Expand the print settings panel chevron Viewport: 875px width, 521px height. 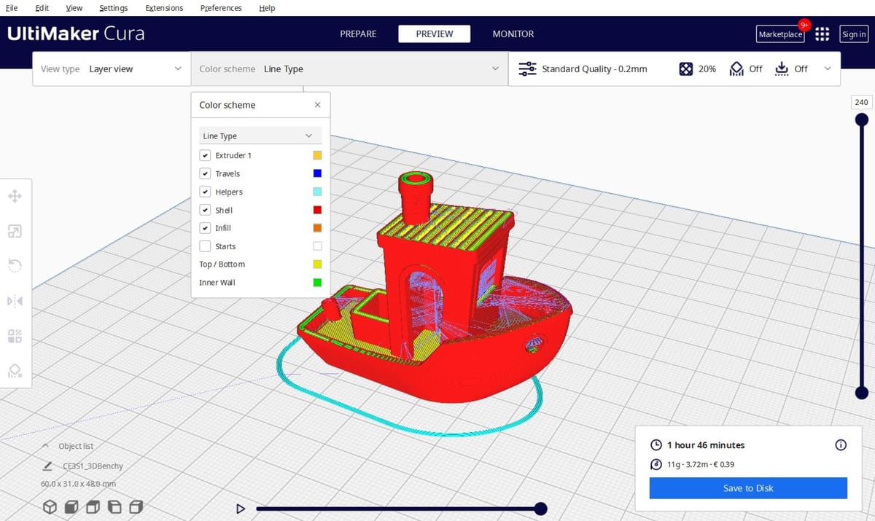(828, 68)
